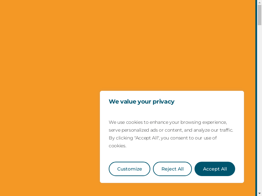Click the scrollbar down arrow
The width and height of the screenshot is (262, 196).
click(x=259, y=193)
